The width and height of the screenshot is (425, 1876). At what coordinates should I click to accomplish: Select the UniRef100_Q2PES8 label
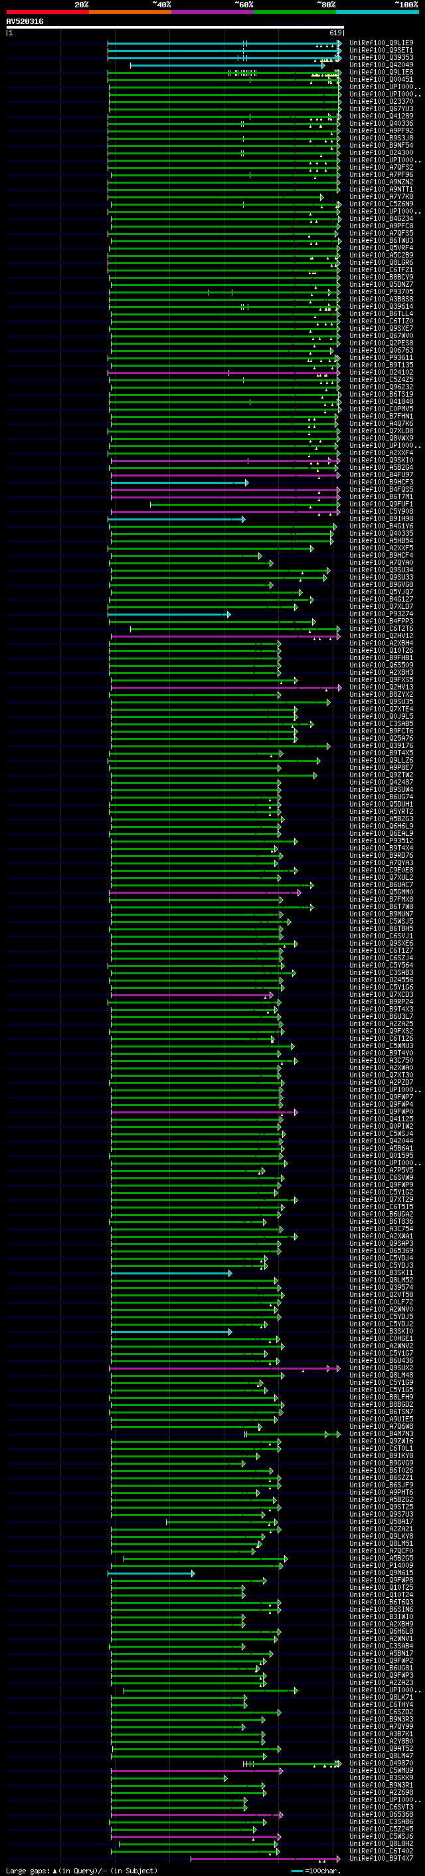381,343
